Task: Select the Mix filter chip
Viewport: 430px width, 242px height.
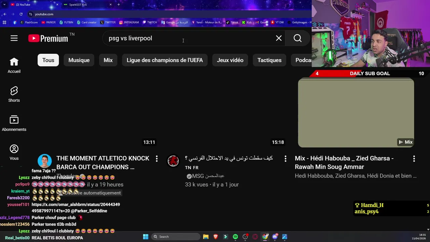Action: (108, 60)
